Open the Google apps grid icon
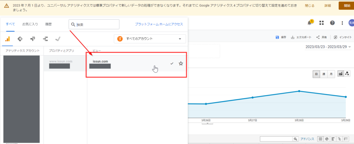 pyautogui.click(x=322, y=23)
